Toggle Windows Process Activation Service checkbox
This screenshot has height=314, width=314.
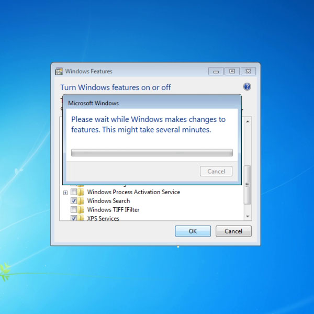(74, 192)
